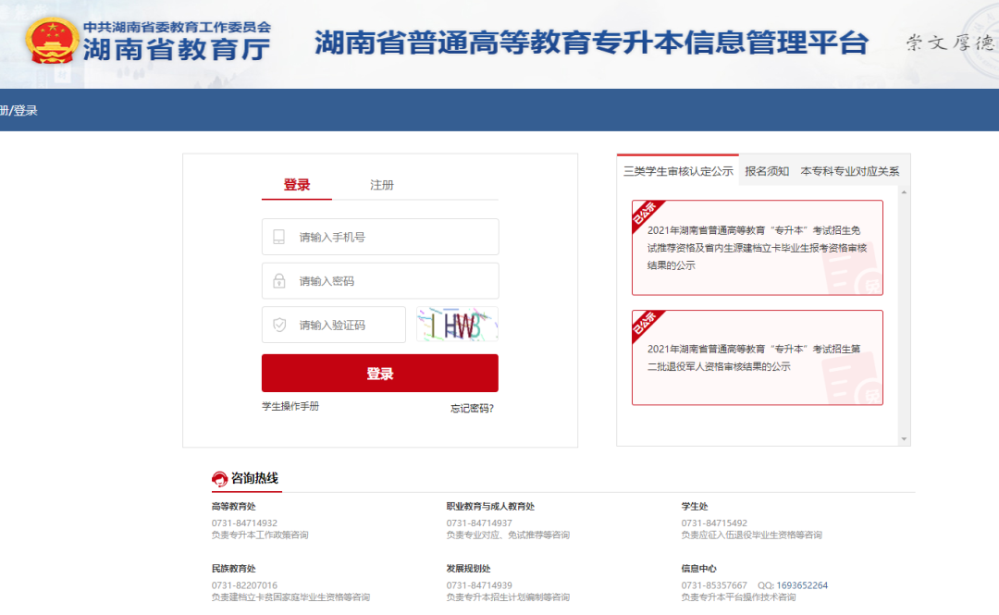Click the lock icon in password field
The image size is (999, 615).
tap(279, 280)
